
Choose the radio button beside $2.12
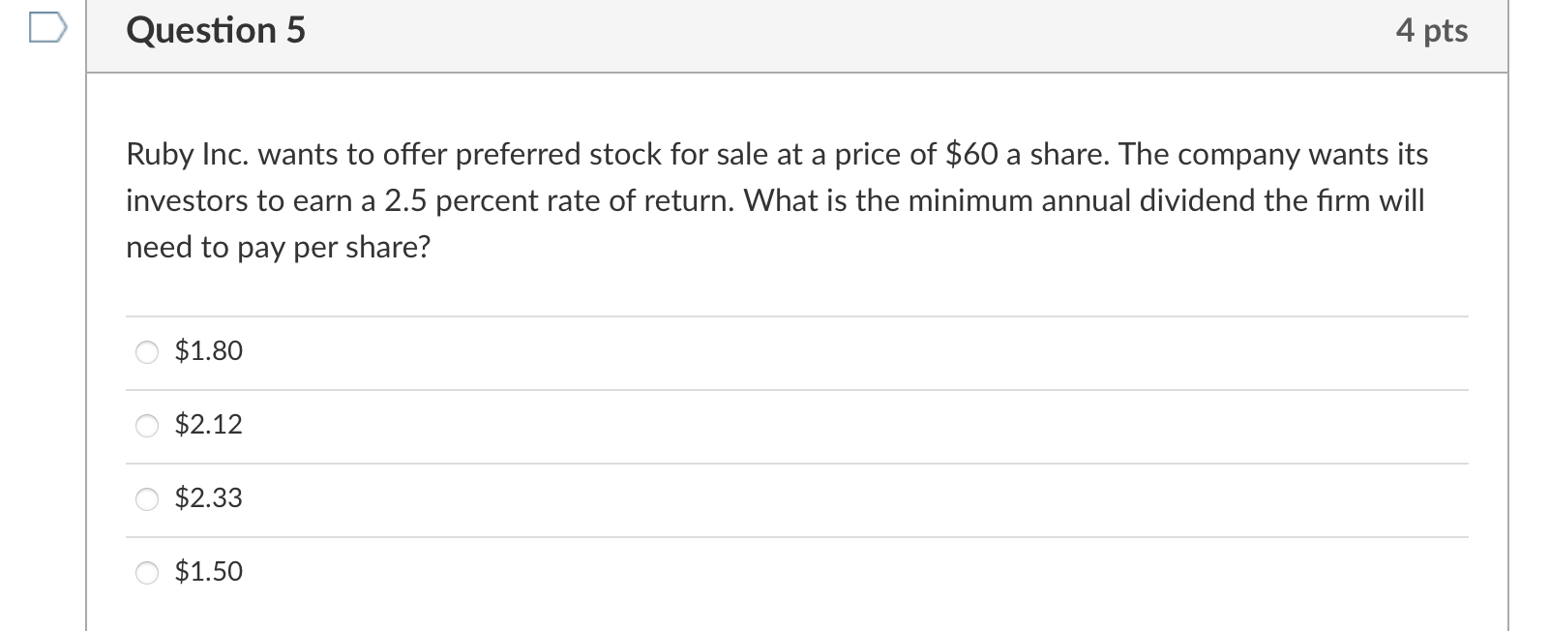(x=147, y=426)
